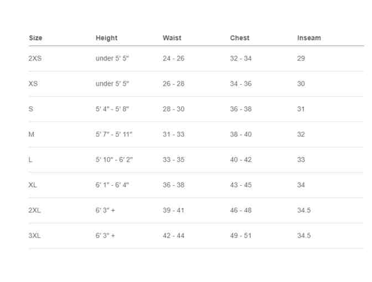Click the Inseam column header
Image resolution: width=372 pixels, height=282 pixels.
tap(309, 38)
